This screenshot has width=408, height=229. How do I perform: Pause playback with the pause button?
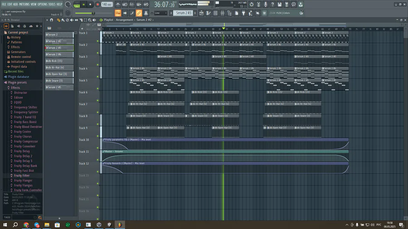[83, 5]
